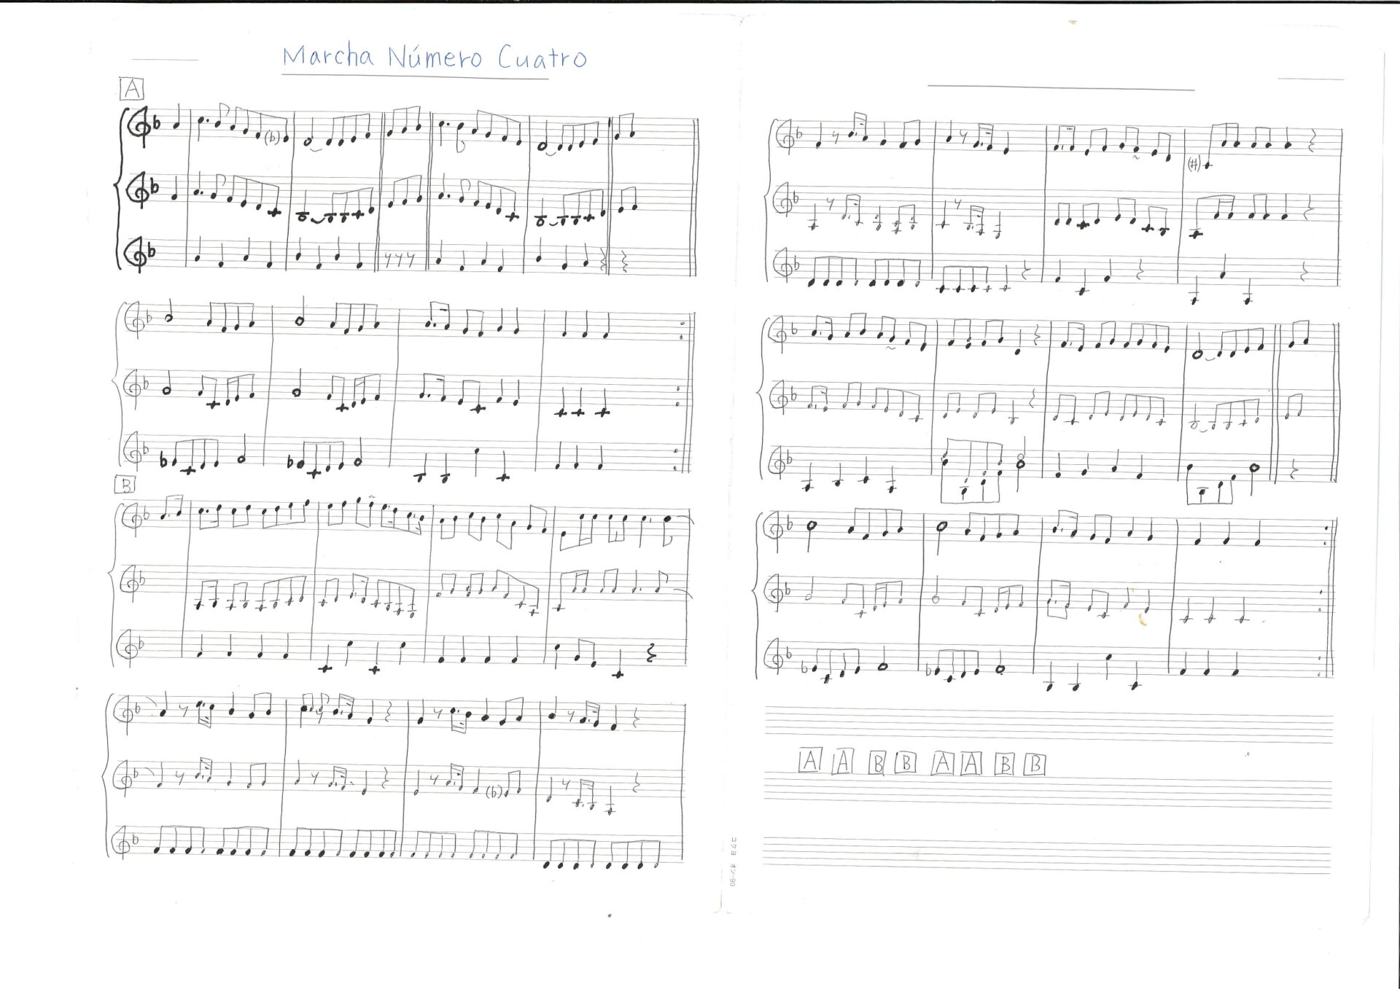The height and width of the screenshot is (989, 1400).
Task: Click the first A box in the form sequence
Action: point(809,761)
